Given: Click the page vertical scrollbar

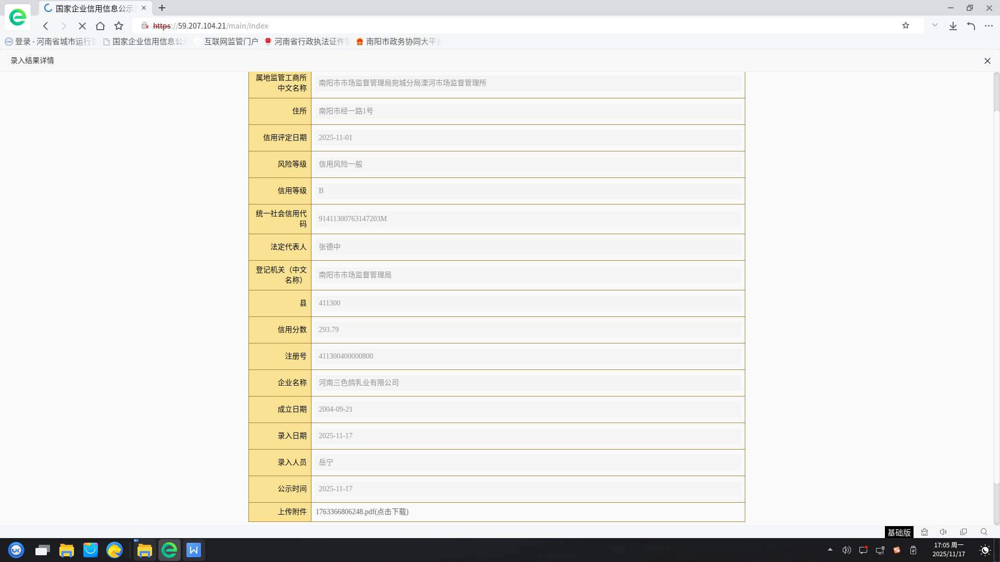Looking at the screenshot, I should click(x=996, y=297).
